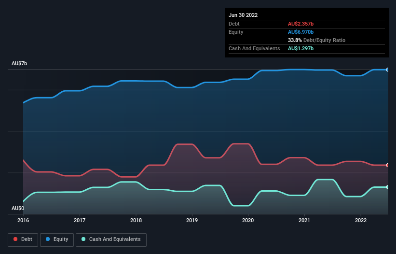Screen dimensions: 396x254
Task: Click the tooltip Equity row label
Action: click(236, 32)
